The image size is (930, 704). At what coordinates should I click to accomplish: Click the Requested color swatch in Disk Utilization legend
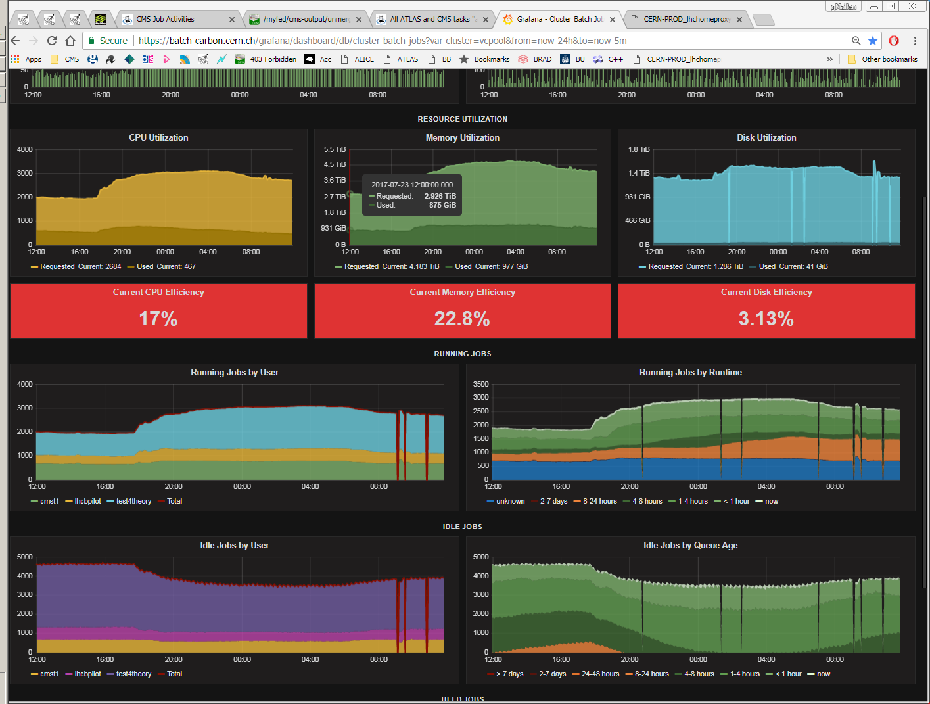[642, 266]
